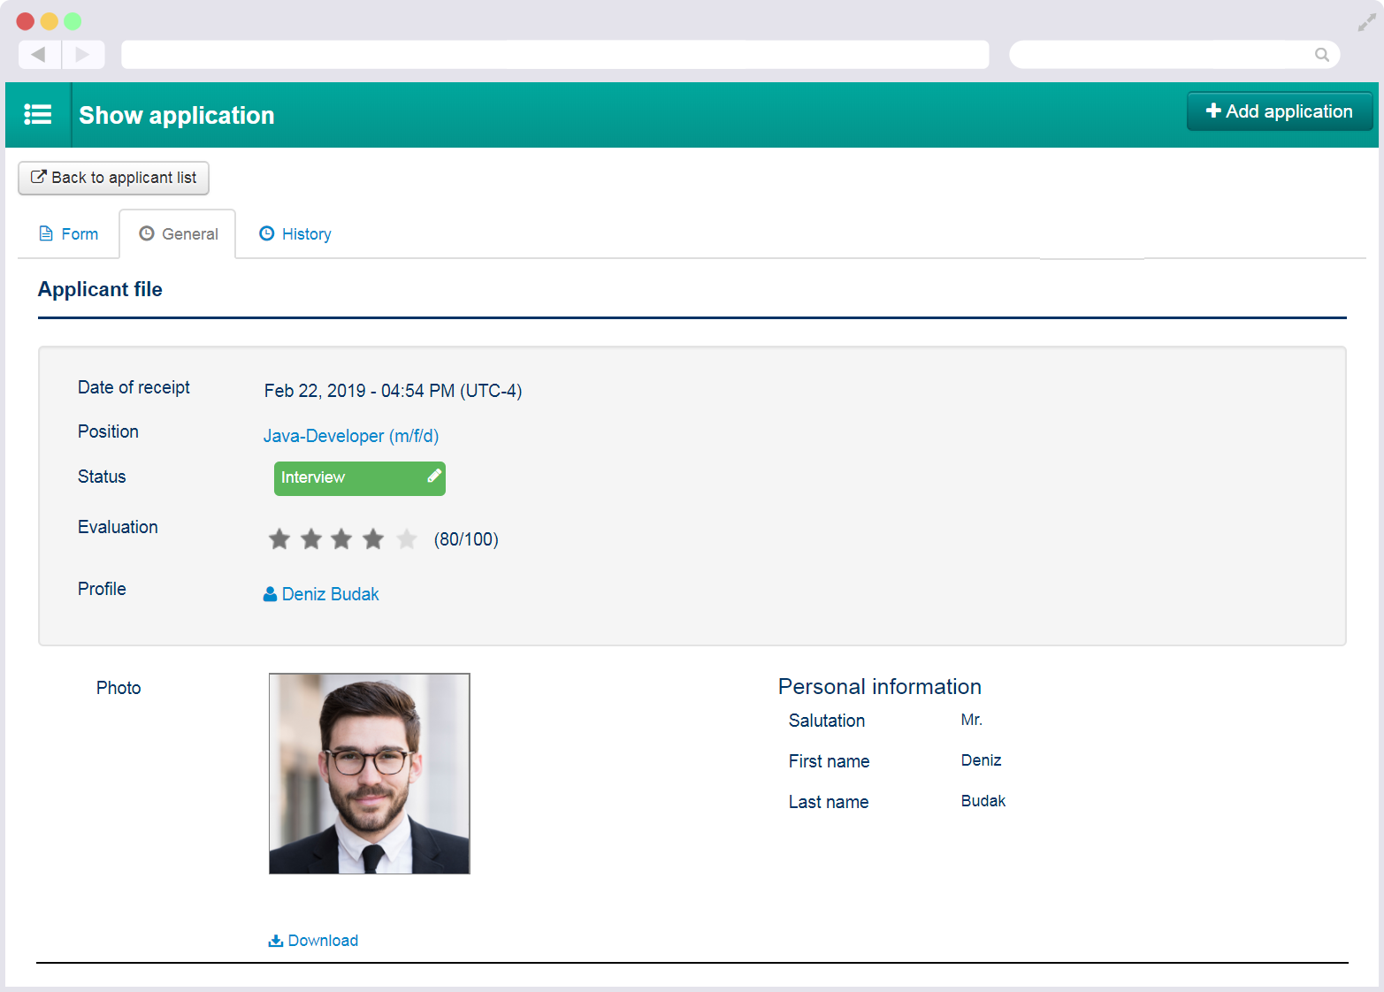This screenshot has width=1384, height=992.
Task: Click the Personal information heading
Action: coord(880,687)
